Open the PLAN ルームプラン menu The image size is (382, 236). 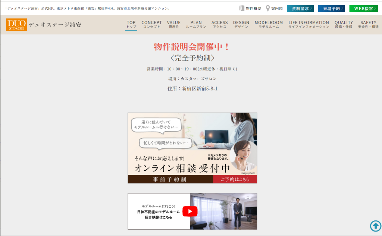196,25
